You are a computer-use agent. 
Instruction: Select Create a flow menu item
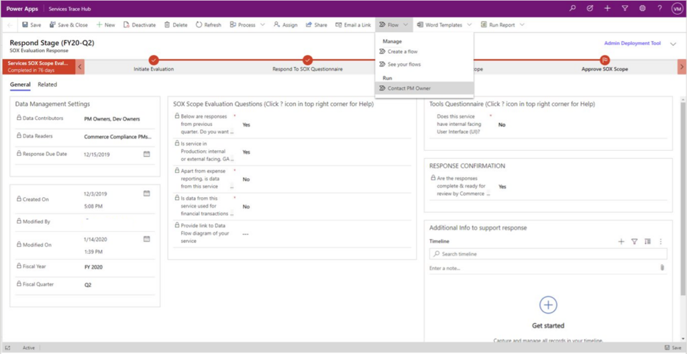click(x=424, y=51)
